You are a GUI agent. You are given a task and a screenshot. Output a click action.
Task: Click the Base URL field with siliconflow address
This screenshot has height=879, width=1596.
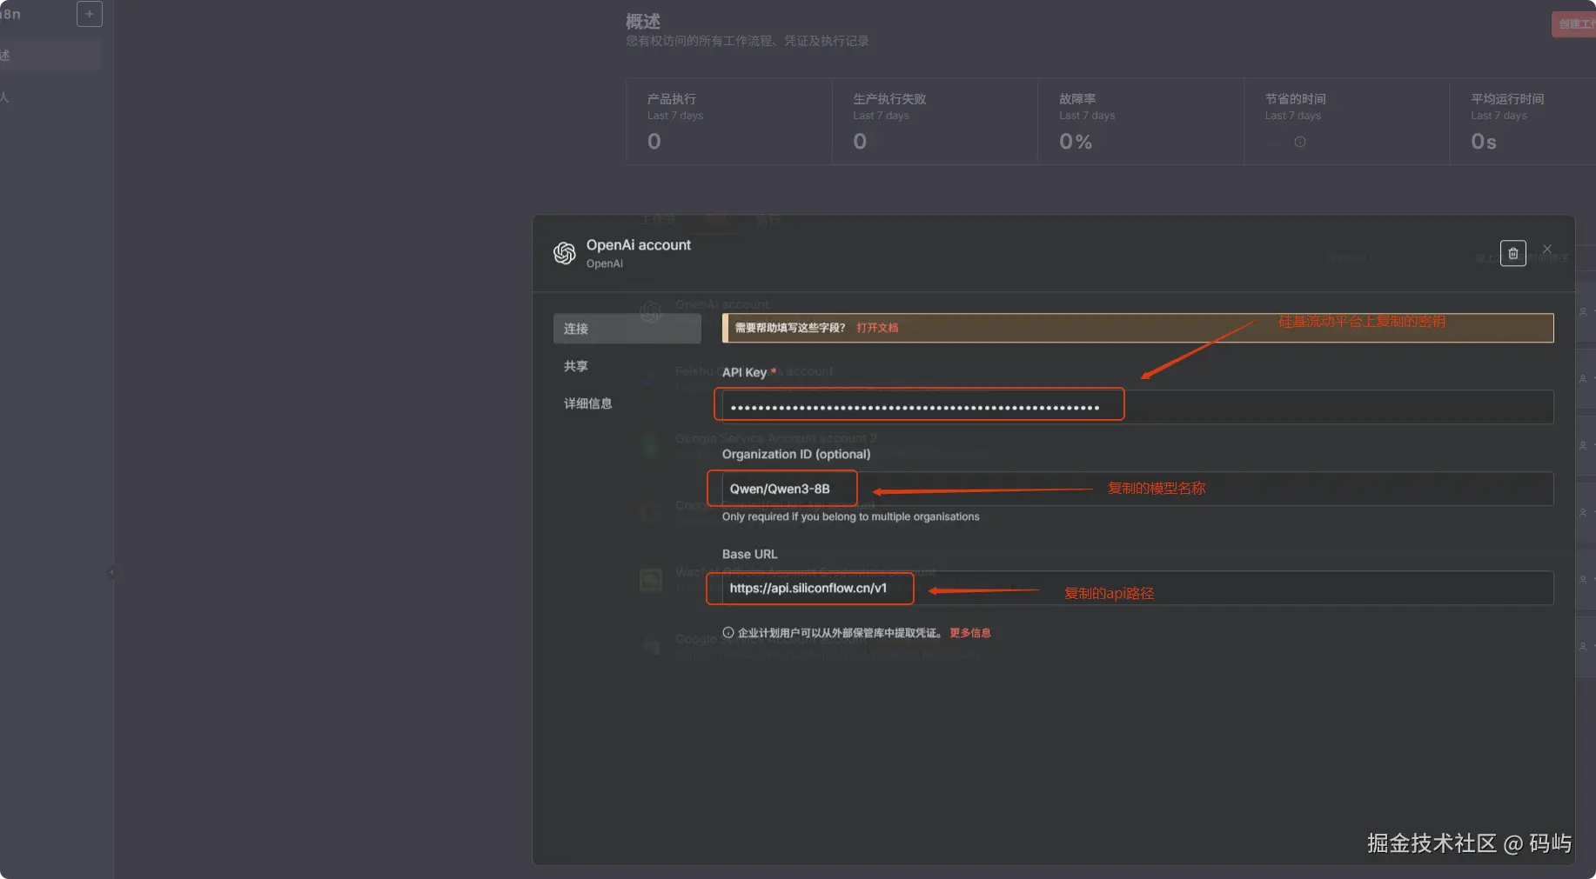1137,588
